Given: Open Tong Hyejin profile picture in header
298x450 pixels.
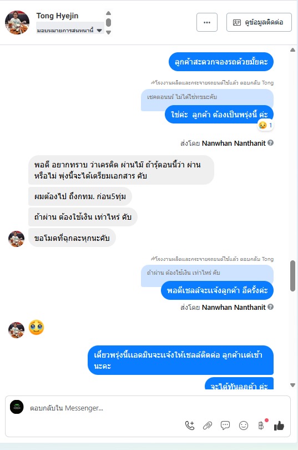Looking at the screenshot, I should click(x=17, y=22).
